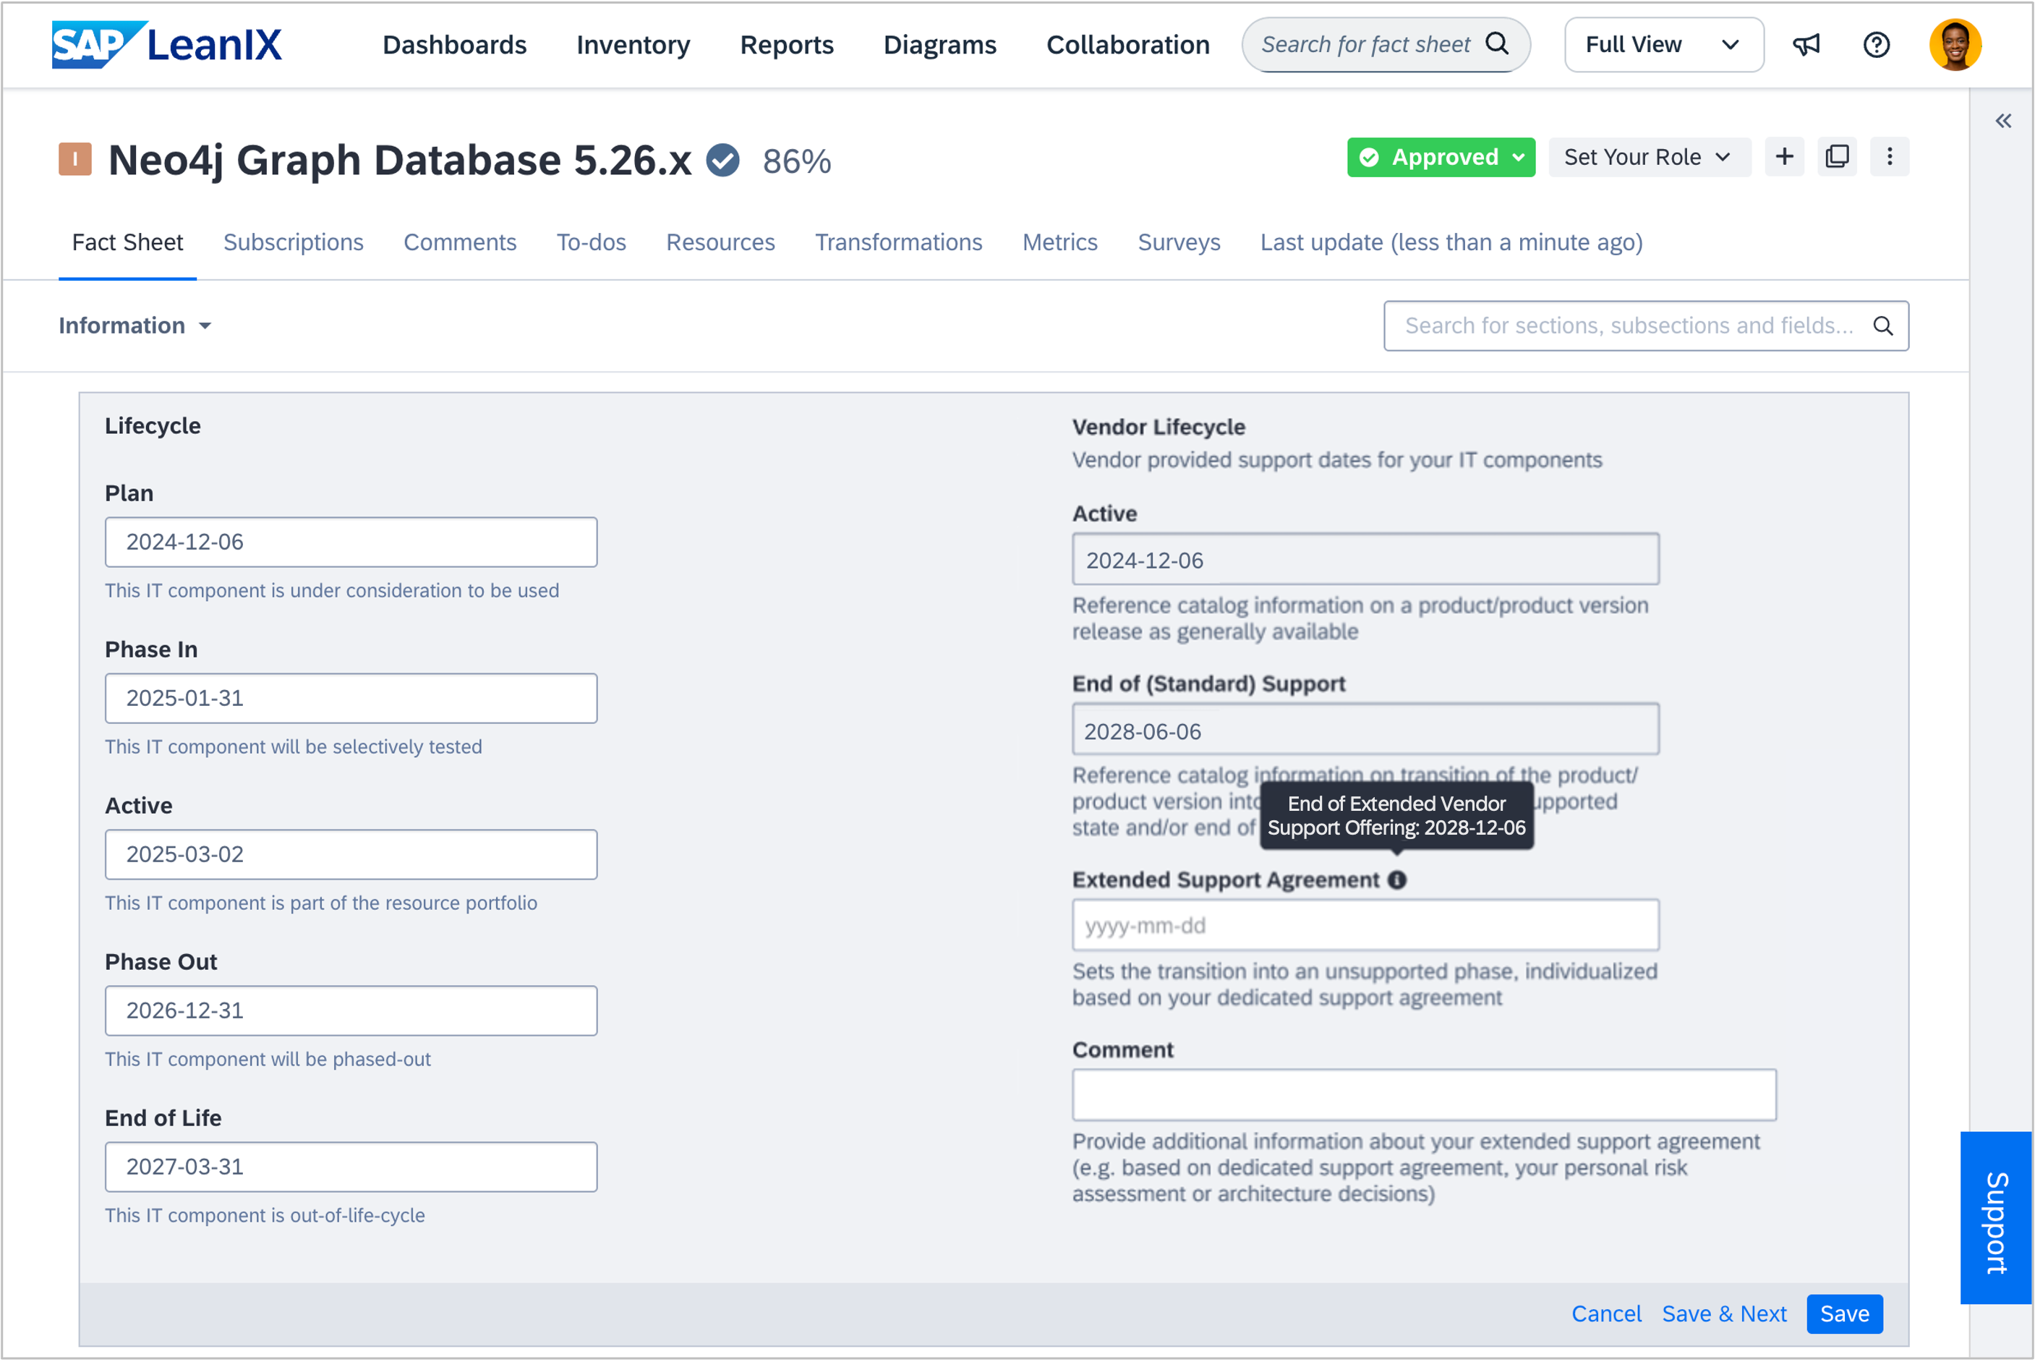Click the Save & Next link

(1724, 1314)
